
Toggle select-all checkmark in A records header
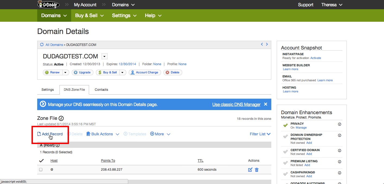[42, 161]
